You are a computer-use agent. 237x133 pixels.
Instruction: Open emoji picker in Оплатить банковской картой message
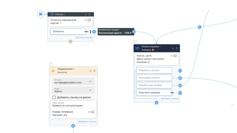pyautogui.click(x=90, y=20)
